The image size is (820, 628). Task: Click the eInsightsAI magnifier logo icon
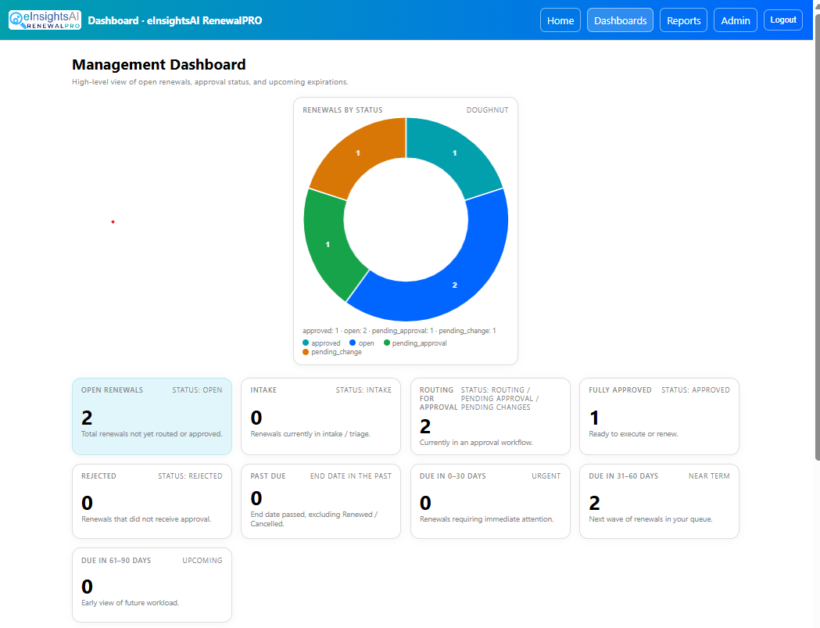click(x=16, y=20)
